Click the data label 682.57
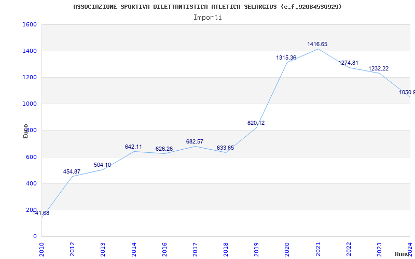Screen dimensions: 415x259 coord(195,141)
